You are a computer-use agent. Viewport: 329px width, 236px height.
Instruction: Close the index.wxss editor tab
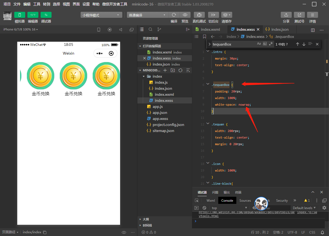pos(258,29)
